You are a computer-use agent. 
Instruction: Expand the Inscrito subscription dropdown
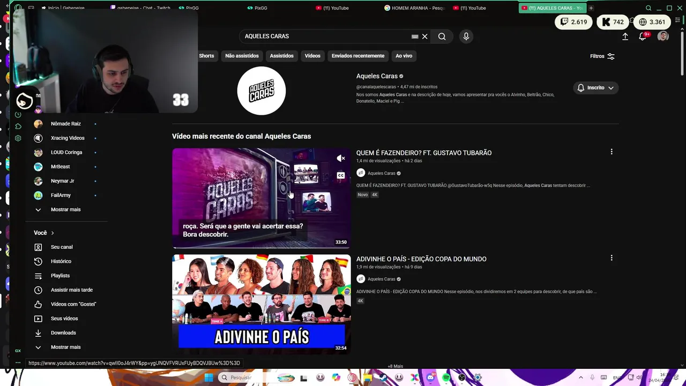click(x=595, y=88)
